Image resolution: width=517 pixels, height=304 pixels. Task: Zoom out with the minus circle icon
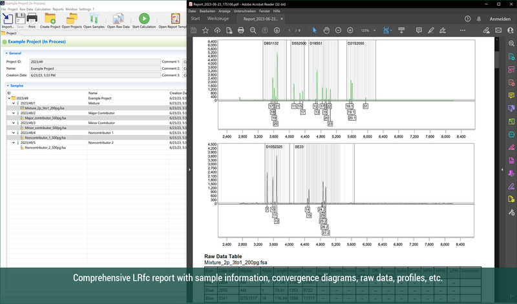[x=338, y=30]
